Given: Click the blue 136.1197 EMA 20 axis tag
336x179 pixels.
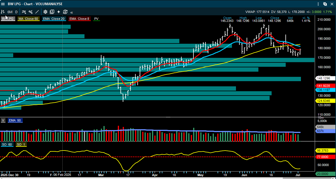Looking at the screenshot, I should (x=325, y=90).
